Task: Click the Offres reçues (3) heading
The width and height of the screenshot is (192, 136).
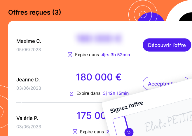Action: 34,12
